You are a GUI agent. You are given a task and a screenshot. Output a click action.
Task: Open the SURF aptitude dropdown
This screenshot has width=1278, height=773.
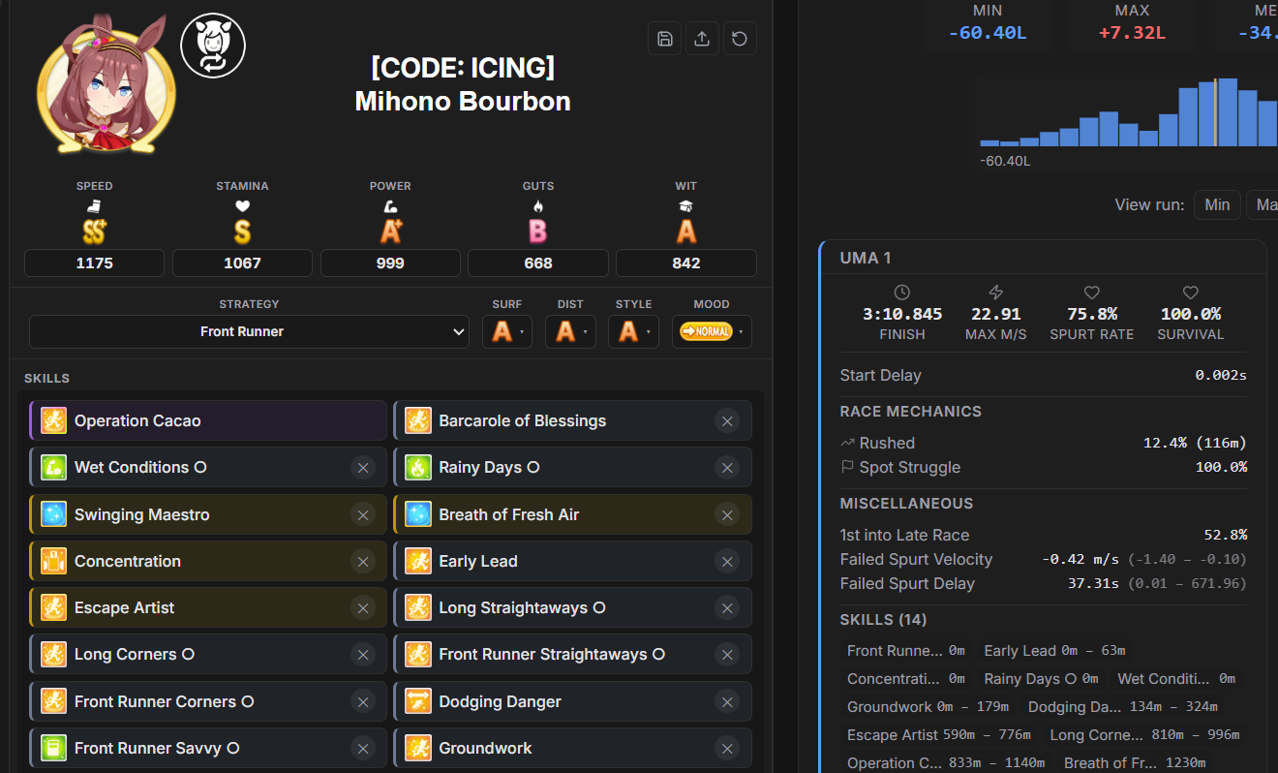click(x=507, y=331)
